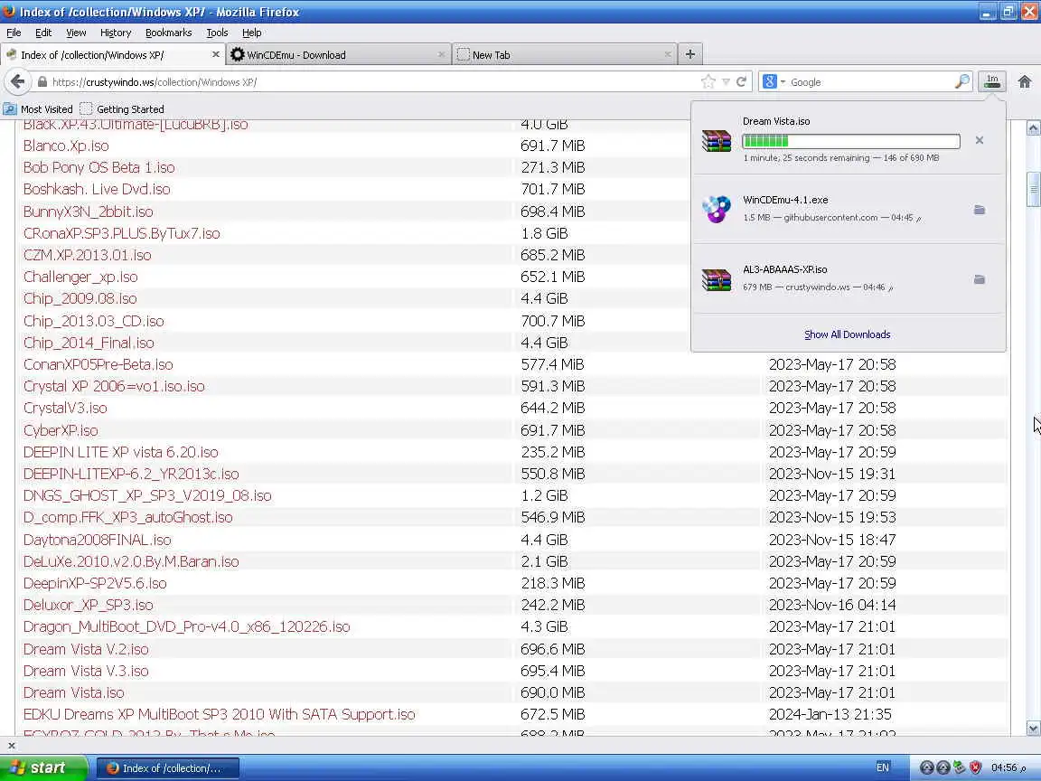Open the View menu
The width and height of the screenshot is (1041, 781).
point(76,33)
